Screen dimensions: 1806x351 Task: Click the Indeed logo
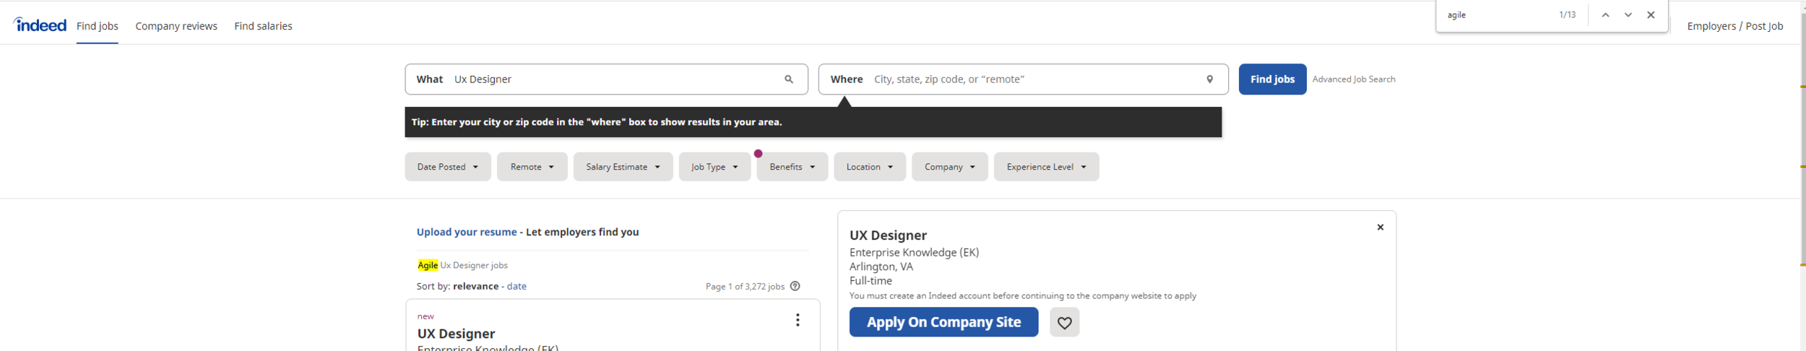[x=40, y=25]
